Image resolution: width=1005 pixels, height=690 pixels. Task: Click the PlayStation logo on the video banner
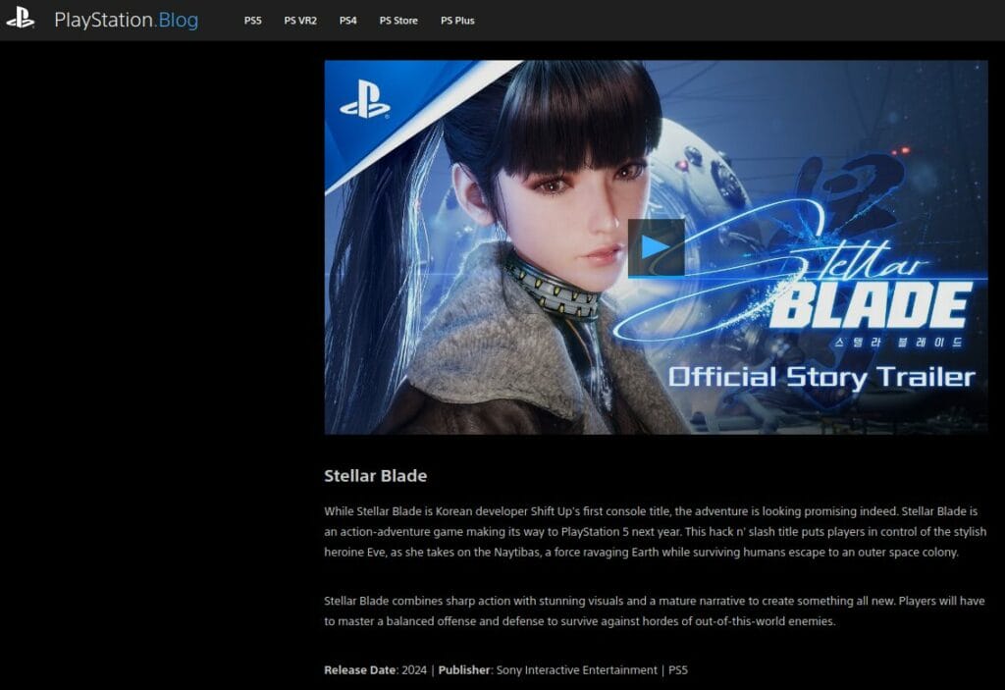click(365, 99)
